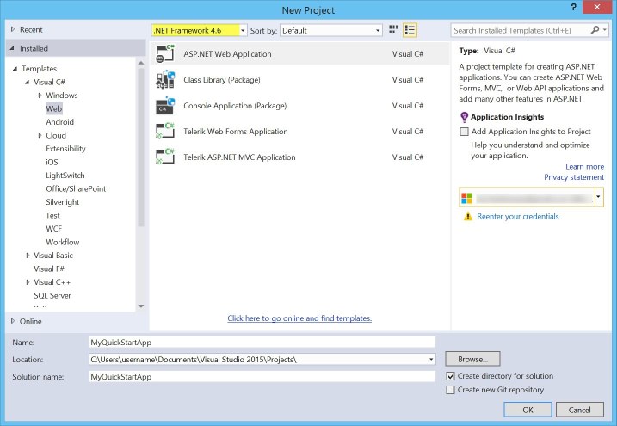This screenshot has width=617, height=426.
Task: Switch to small icons list view
Action: [x=410, y=30]
